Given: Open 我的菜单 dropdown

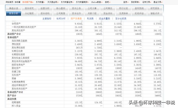Looking at the screenshot, I should [135, 2].
